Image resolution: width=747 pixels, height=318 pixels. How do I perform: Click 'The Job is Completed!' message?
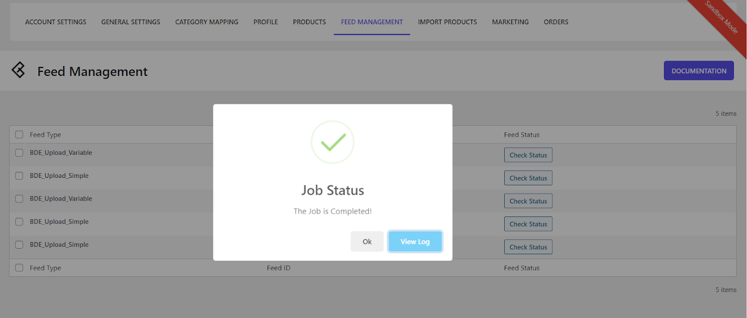pyautogui.click(x=332, y=211)
